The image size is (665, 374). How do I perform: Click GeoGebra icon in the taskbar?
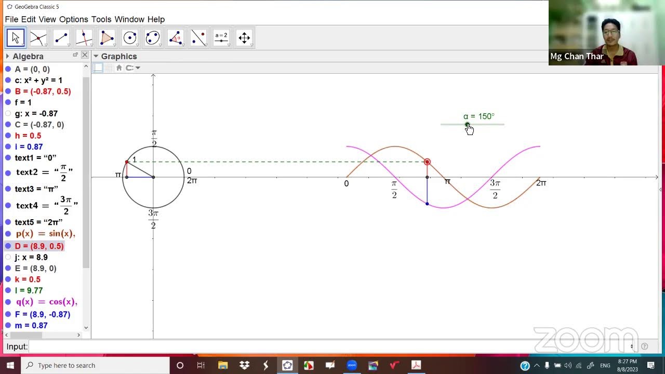pos(287,365)
